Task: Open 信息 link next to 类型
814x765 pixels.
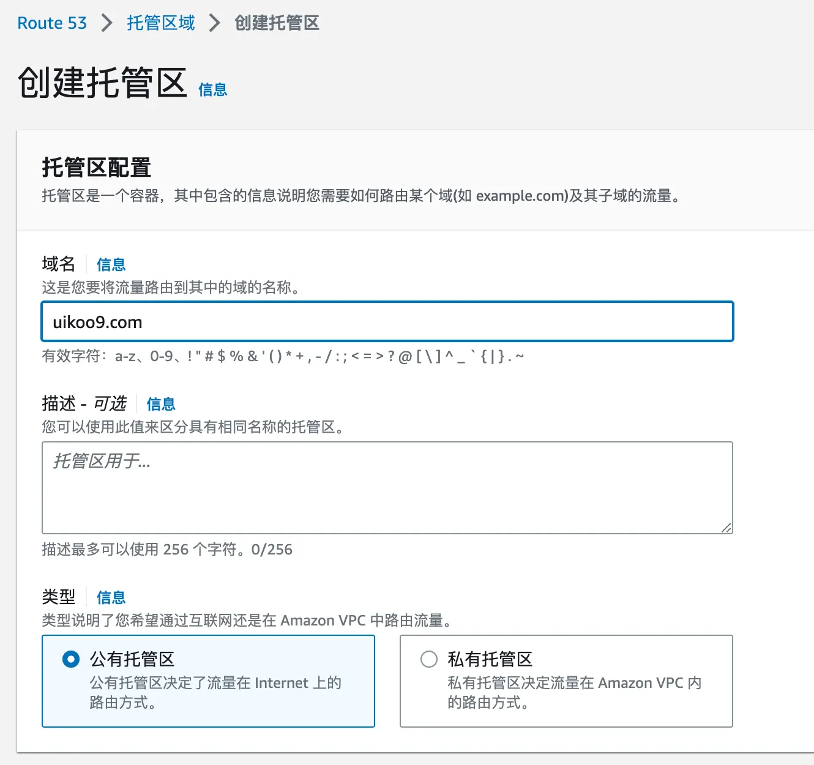Action: click(111, 597)
